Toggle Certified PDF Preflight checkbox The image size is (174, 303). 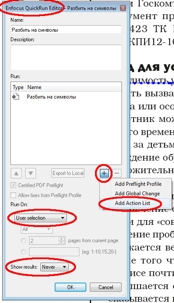pyautogui.click(x=13, y=185)
